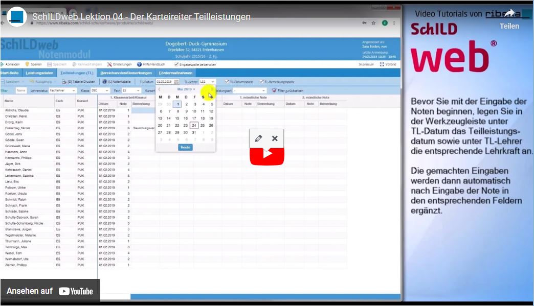Open Hilfe/Handbuch help icon
Screen dimensions: 534x306
(x=139, y=64)
